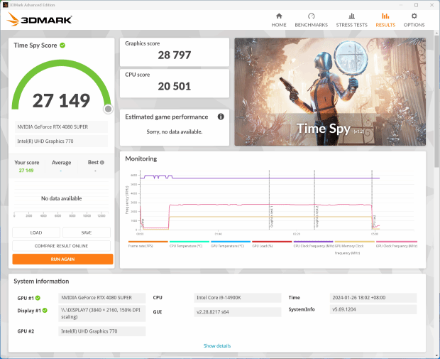The image size is (440, 359).
Task: Click the gear icon above Options
Action: (x=414, y=16)
